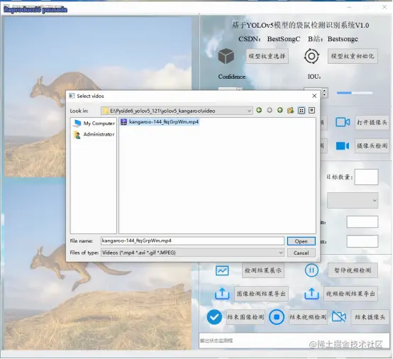The width and height of the screenshot is (393, 359).
Task: Click the 摄像头检测 button
Action: click(372, 145)
